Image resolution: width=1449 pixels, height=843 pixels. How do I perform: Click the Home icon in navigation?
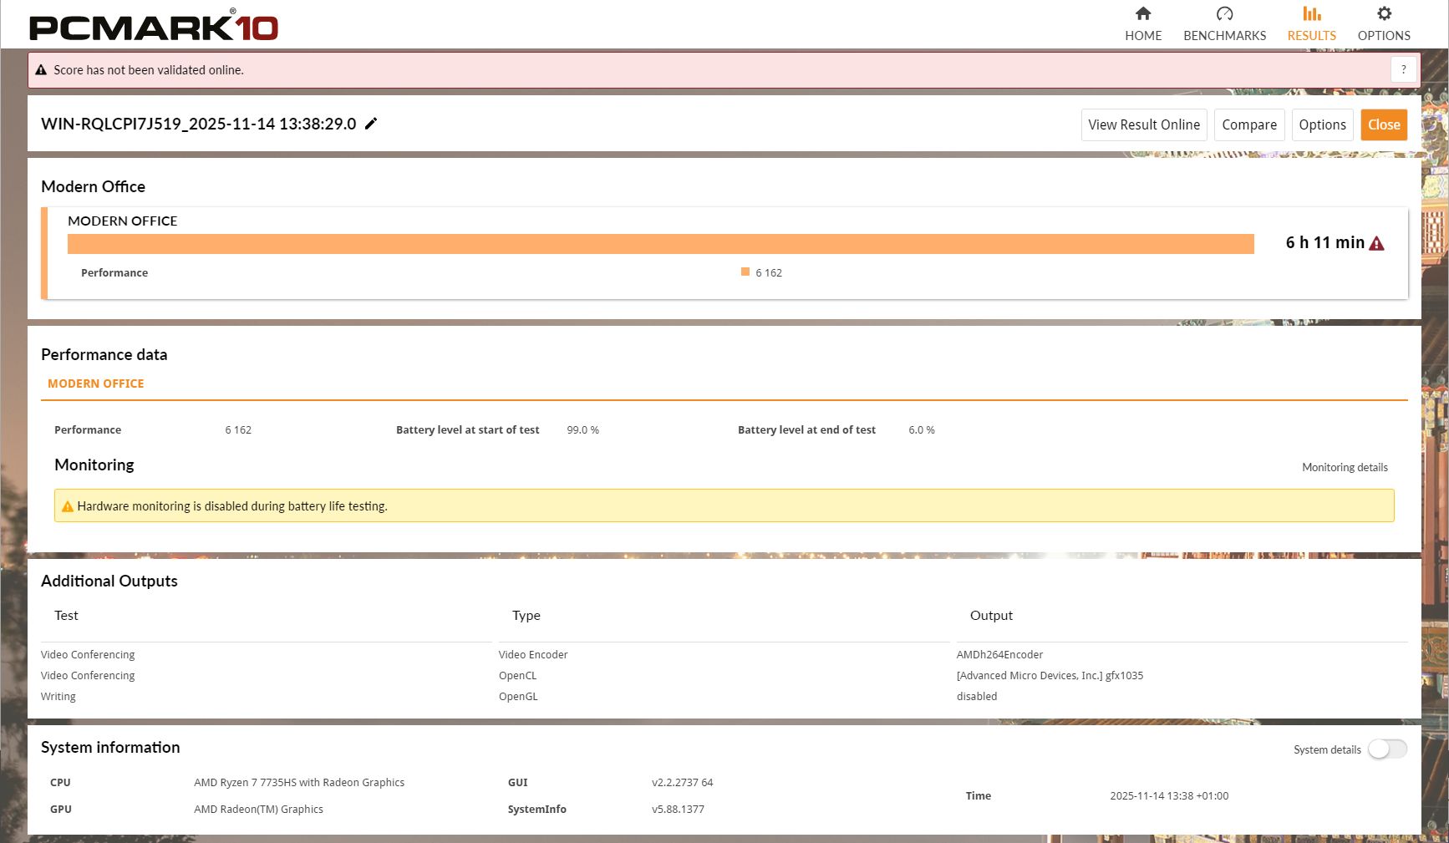1142,13
